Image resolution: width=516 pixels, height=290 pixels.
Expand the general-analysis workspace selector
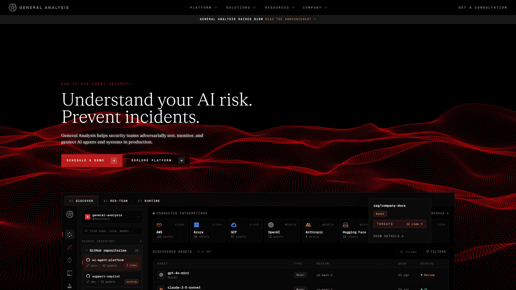[112, 217]
